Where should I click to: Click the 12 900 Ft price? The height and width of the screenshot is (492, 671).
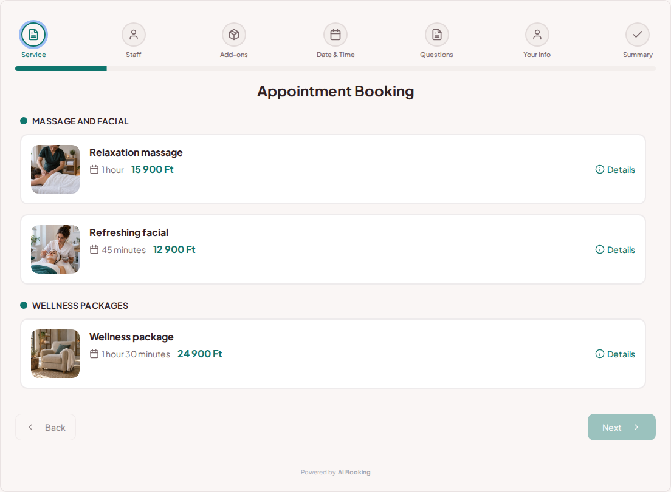174,249
